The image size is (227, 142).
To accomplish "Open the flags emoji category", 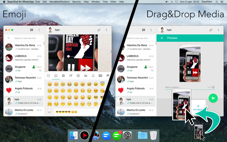I will pos(108,76).
